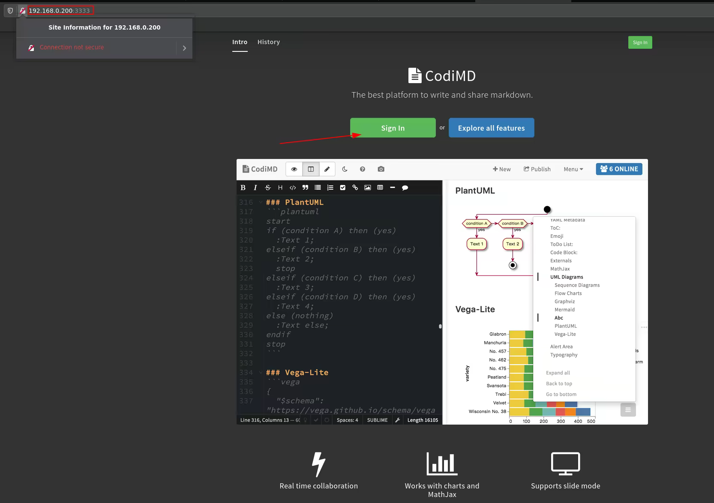The image size is (714, 503).
Task: Collapse the PlantUML heading fold at line 316
Action: pos(260,202)
